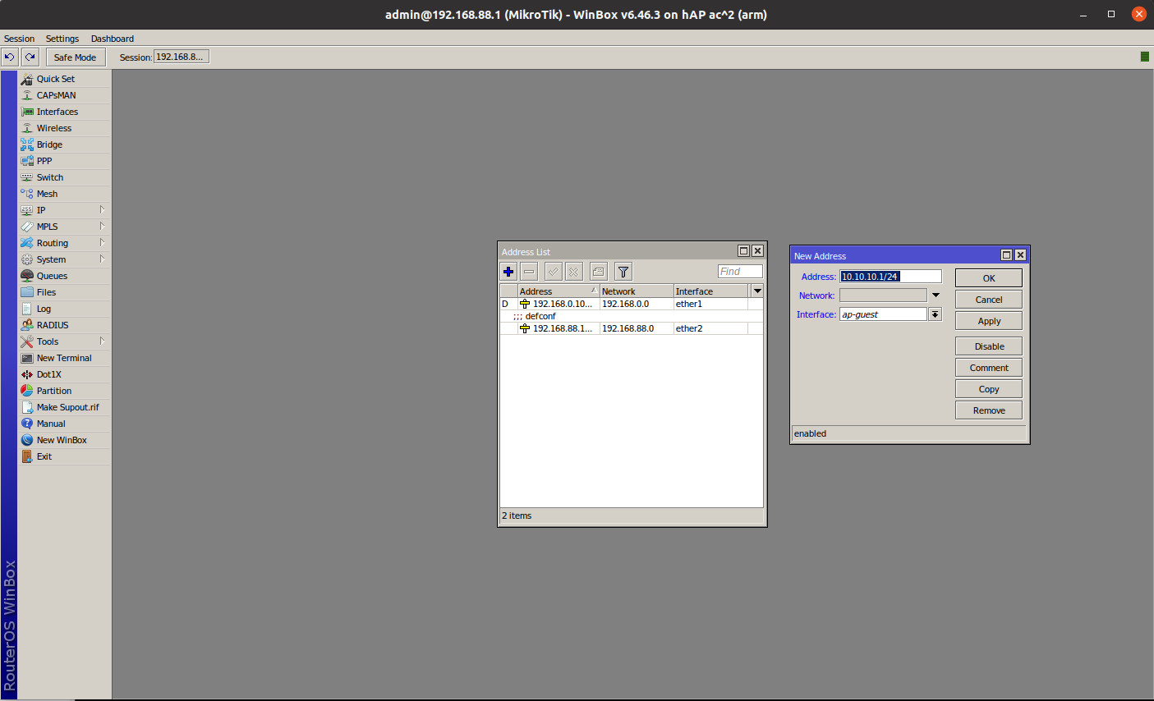The image size is (1154, 701).
Task: Add new address with plus icon
Action: tap(508, 272)
